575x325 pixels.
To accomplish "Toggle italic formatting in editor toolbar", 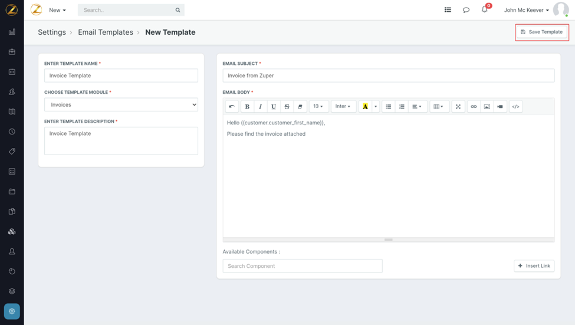I will (260, 107).
